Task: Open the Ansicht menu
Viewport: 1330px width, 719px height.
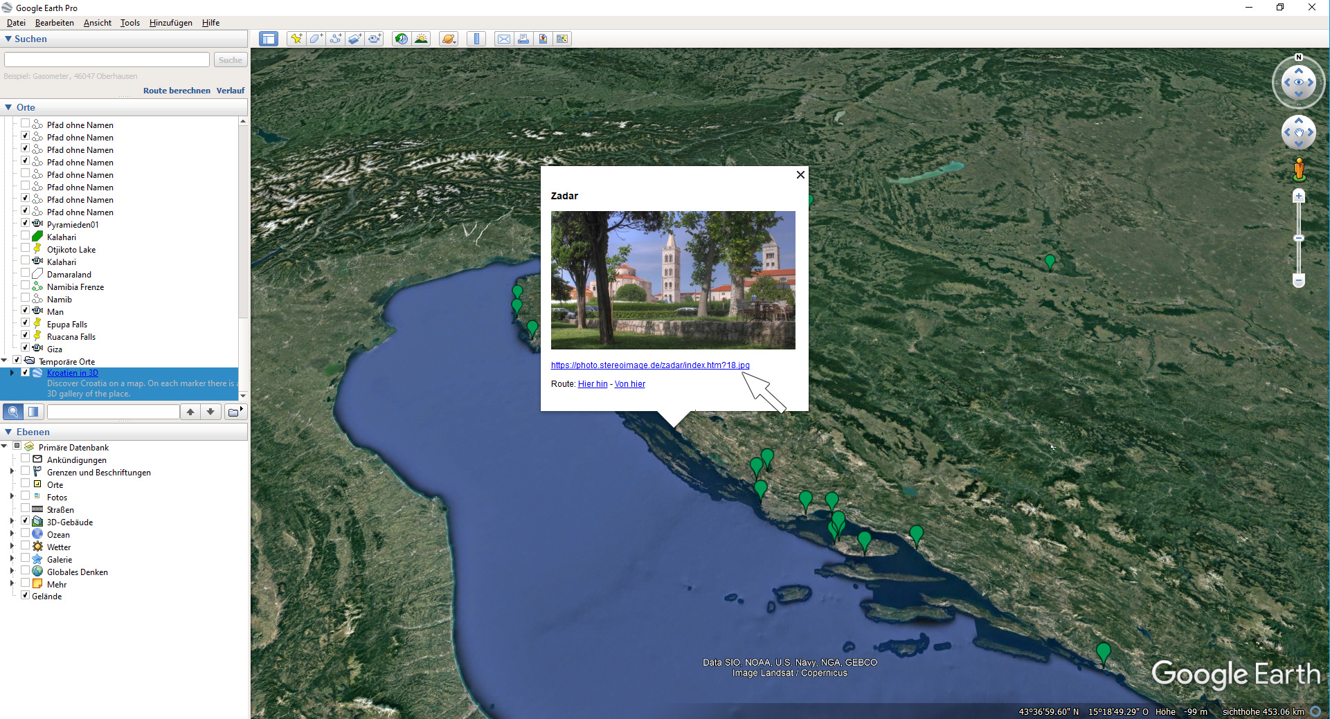Action: pos(97,23)
